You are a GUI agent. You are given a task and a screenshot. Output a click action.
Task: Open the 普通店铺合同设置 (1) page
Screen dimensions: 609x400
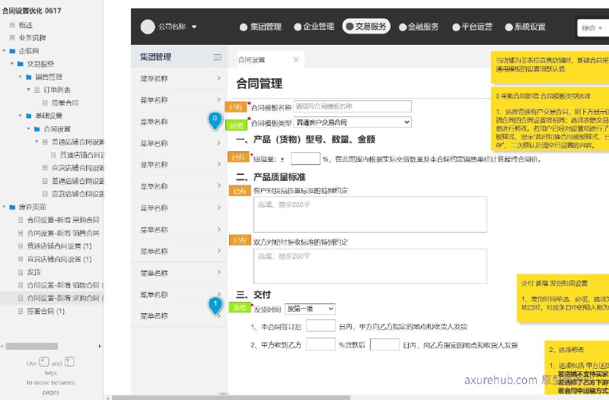59,246
